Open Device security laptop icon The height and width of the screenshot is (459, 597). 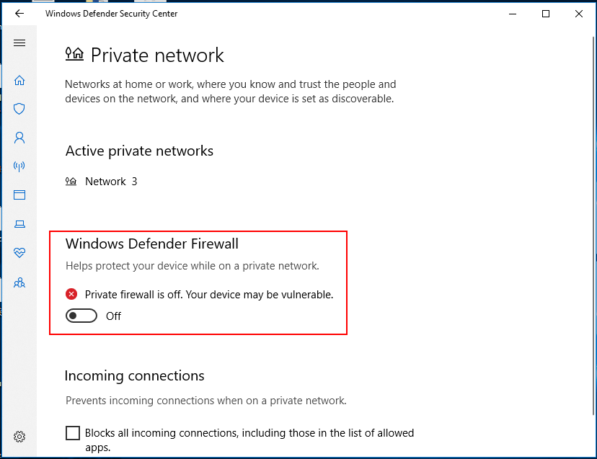pos(19,224)
